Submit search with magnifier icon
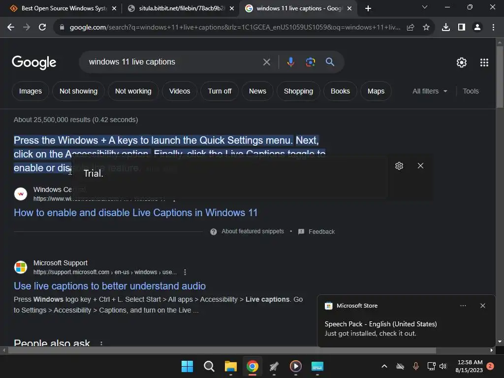The height and width of the screenshot is (378, 504). pos(330,62)
